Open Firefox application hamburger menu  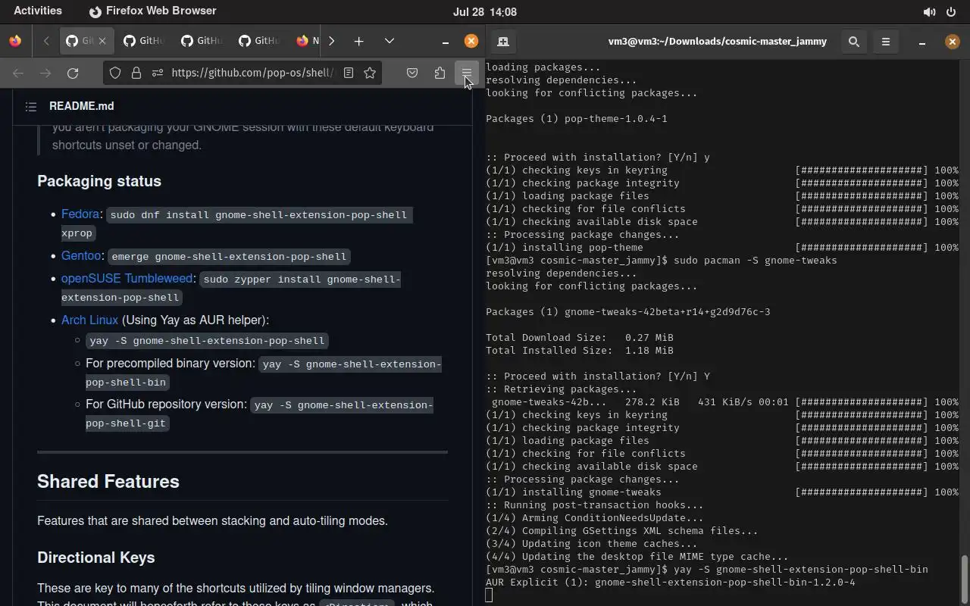467,73
